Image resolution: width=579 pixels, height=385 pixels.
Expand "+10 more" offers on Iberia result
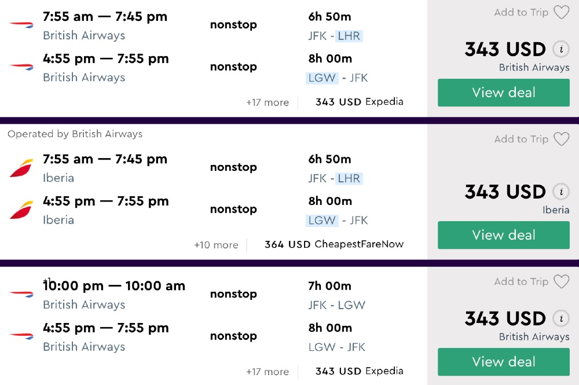click(x=216, y=245)
